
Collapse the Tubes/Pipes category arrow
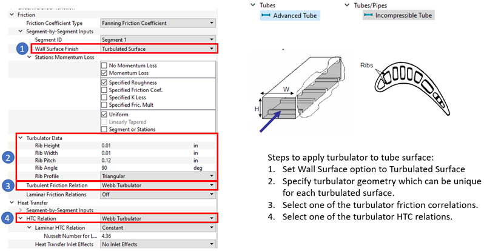click(x=346, y=5)
